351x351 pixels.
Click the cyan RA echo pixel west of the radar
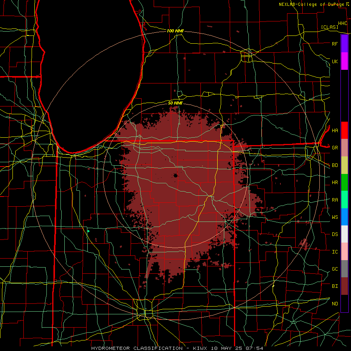pyautogui.click(x=89, y=231)
